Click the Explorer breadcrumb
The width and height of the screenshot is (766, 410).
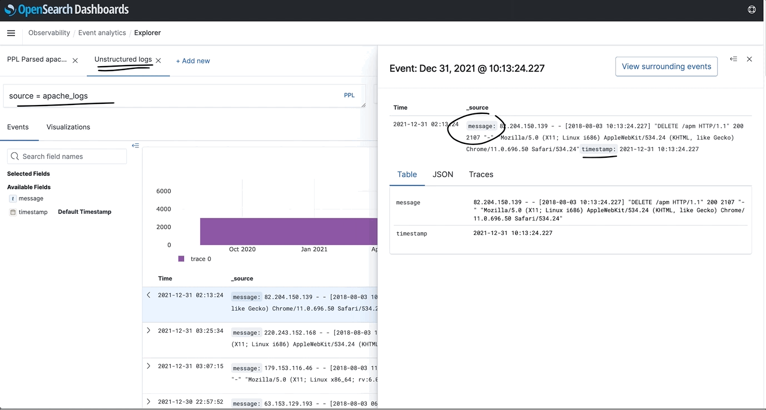click(147, 33)
